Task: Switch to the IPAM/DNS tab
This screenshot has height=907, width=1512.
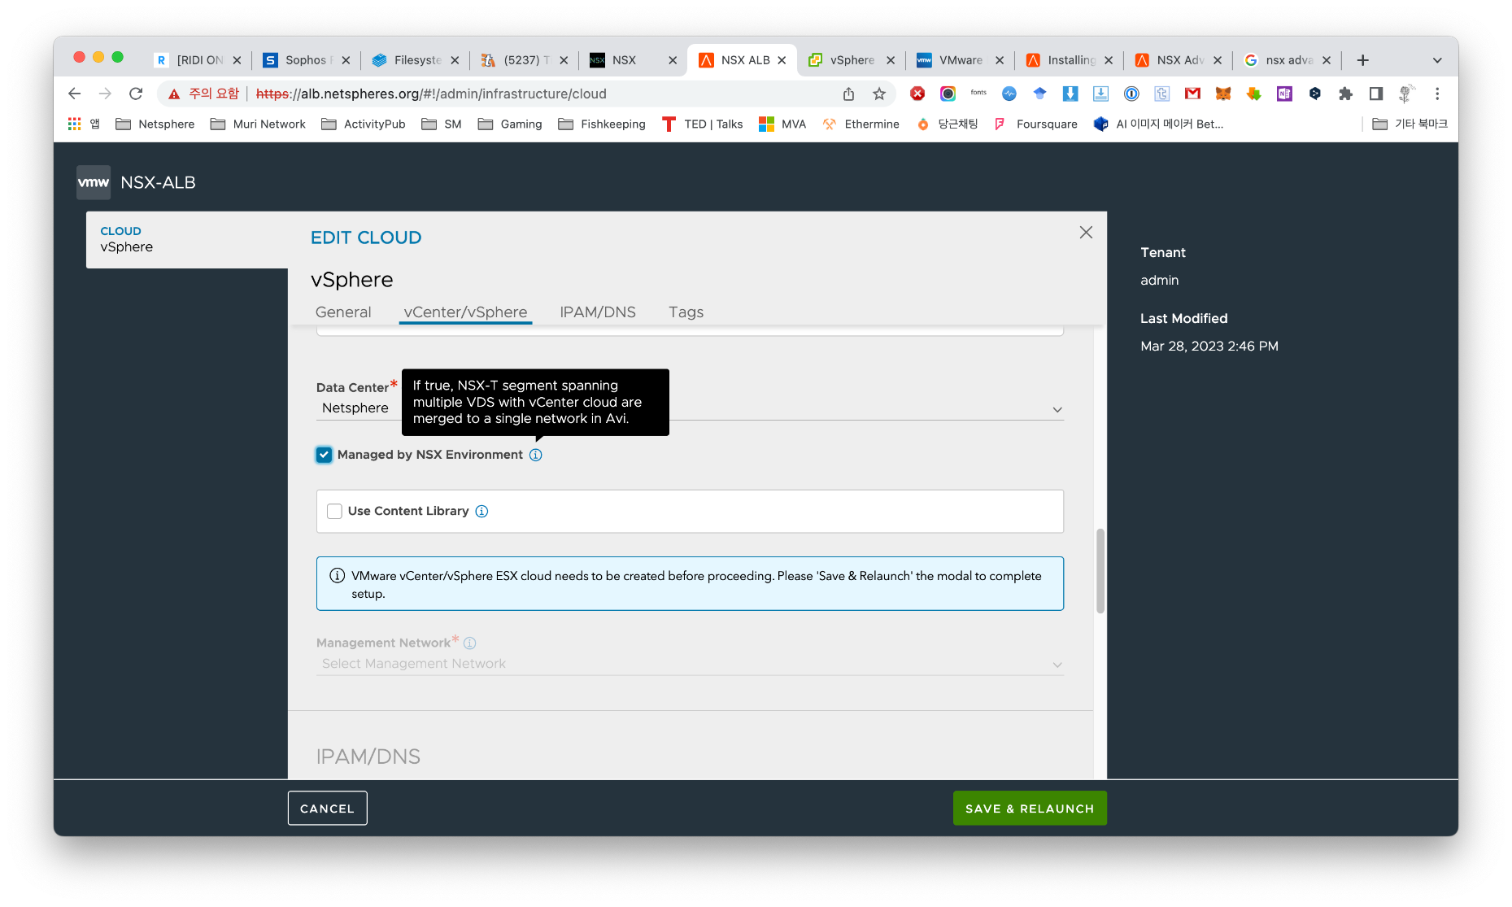Action: [598, 312]
